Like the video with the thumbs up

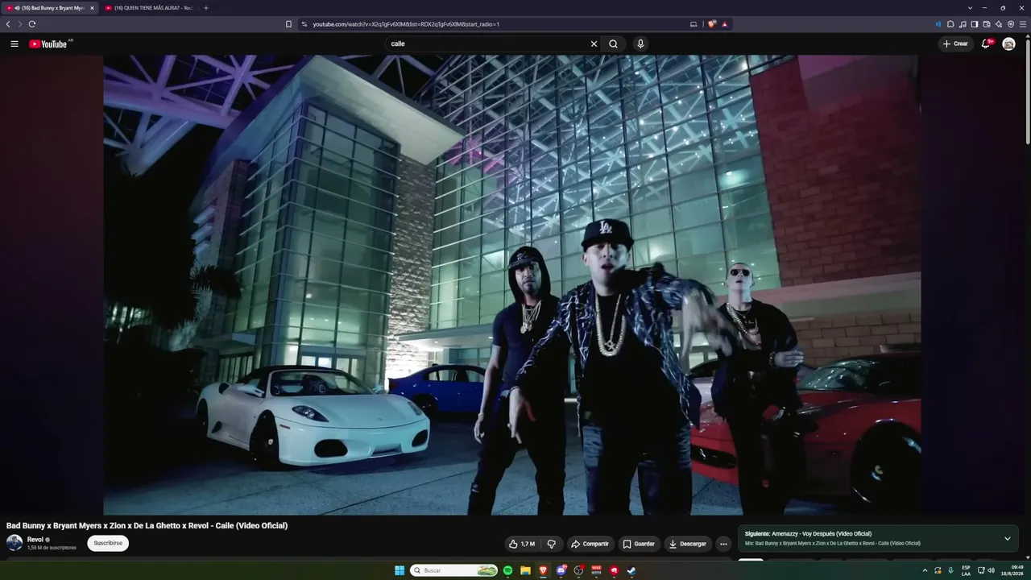[x=523, y=544]
